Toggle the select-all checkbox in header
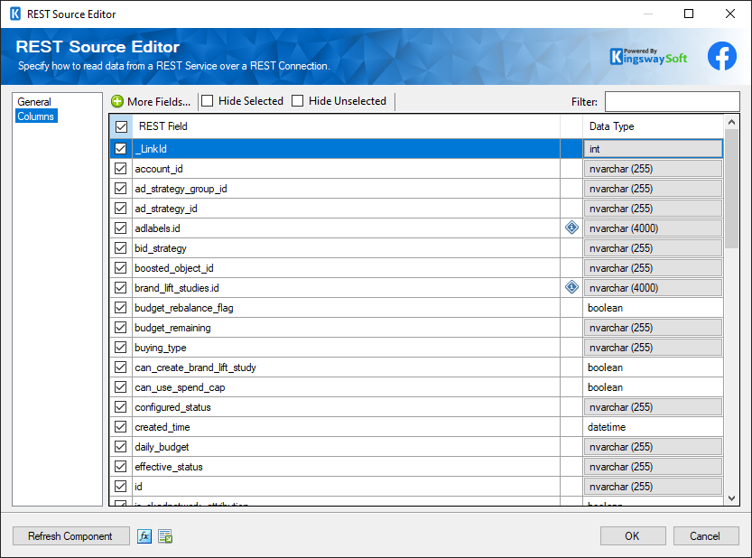 click(121, 126)
